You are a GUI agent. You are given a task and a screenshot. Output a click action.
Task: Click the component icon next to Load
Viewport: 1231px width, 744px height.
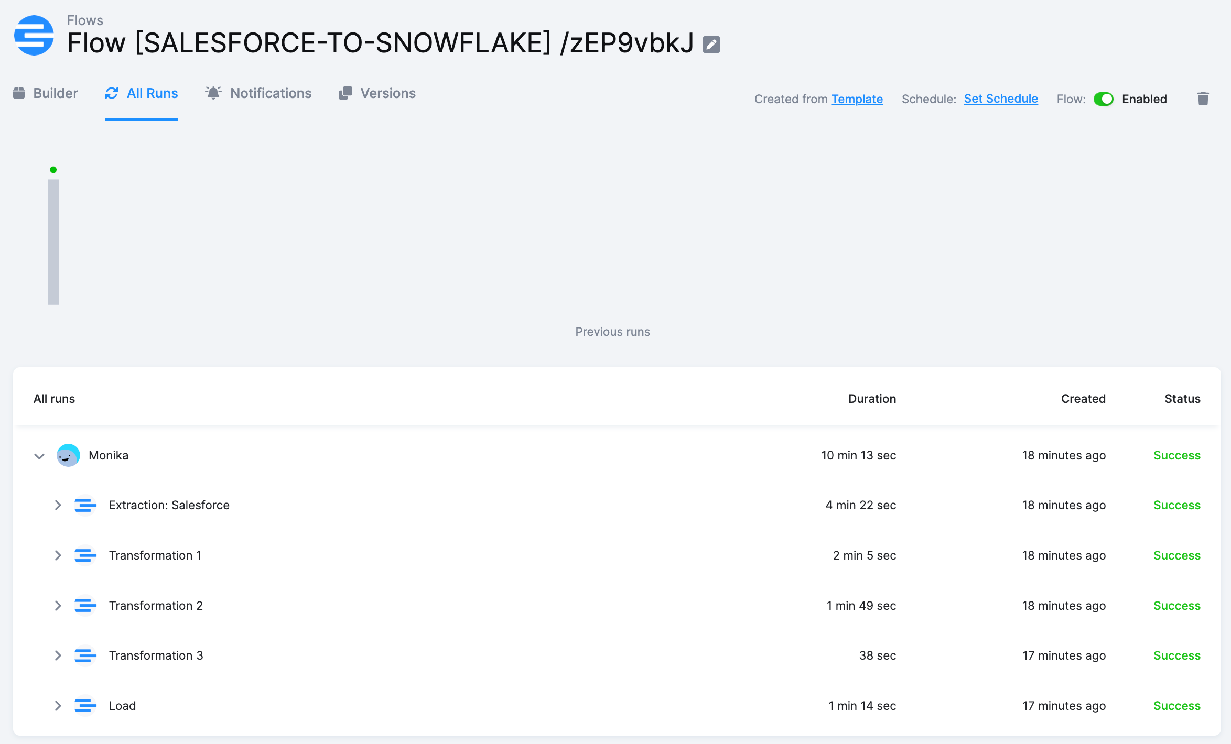[x=85, y=706]
